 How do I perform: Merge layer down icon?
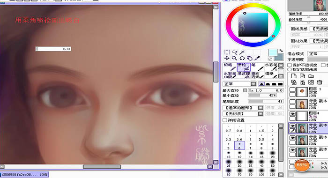[303, 82]
